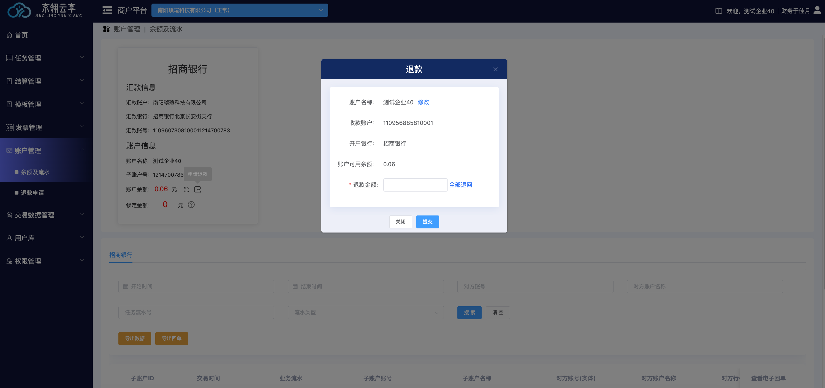Select the 退款申请 submenu item
The height and width of the screenshot is (388, 825).
32,193
